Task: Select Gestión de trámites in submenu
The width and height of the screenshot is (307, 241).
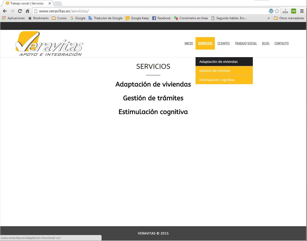Action: (215, 71)
